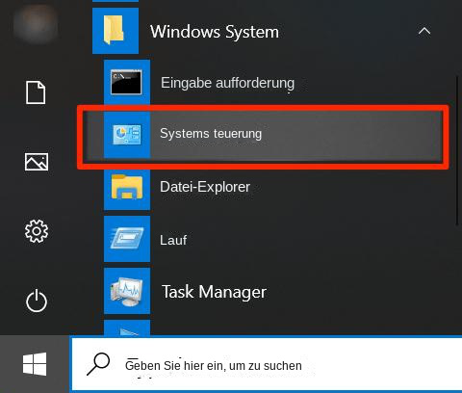Open Pictures from the Start sidebar
This screenshot has height=393, width=462.
pos(37,162)
